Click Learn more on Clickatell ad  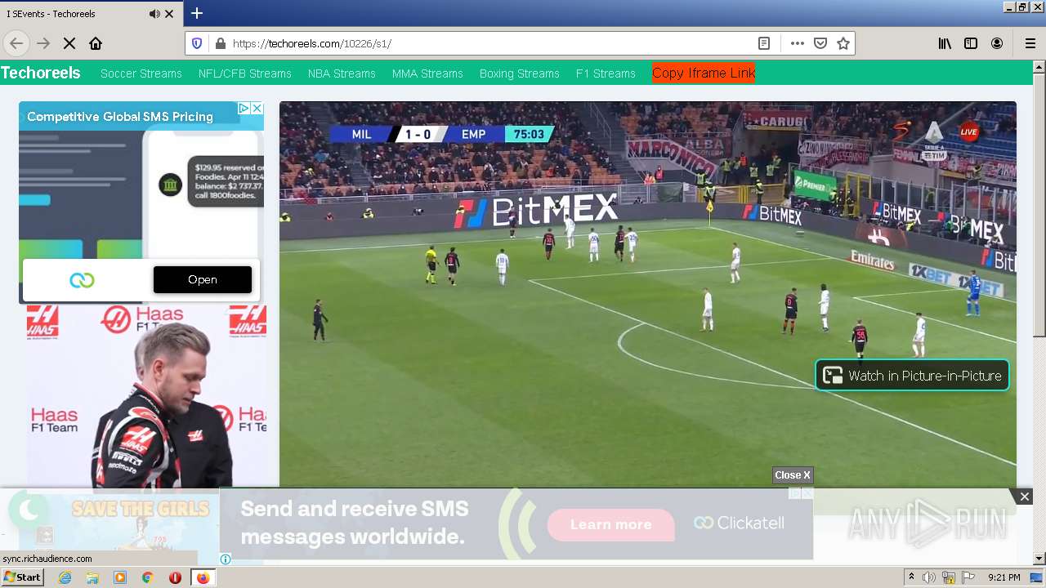click(611, 524)
